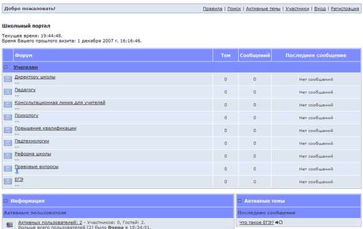The image size is (363, 229).
Task: Open Консультационная линия для учителей forum
Action: tap(60, 102)
